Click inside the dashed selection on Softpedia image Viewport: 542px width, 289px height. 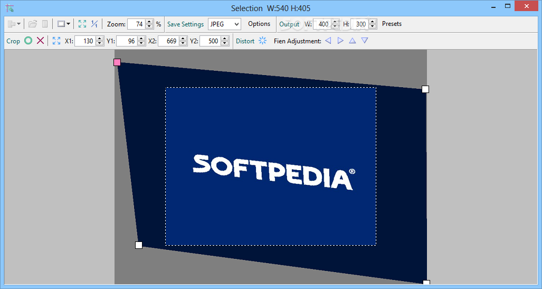coord(271,166)
